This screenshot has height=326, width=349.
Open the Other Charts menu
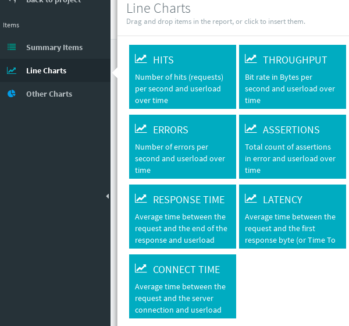pos(49,94)
